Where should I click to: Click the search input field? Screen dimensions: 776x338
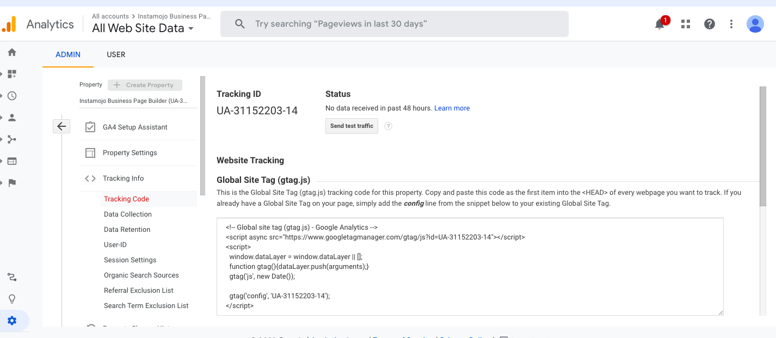pyautogui.click(x=395, y=24)
